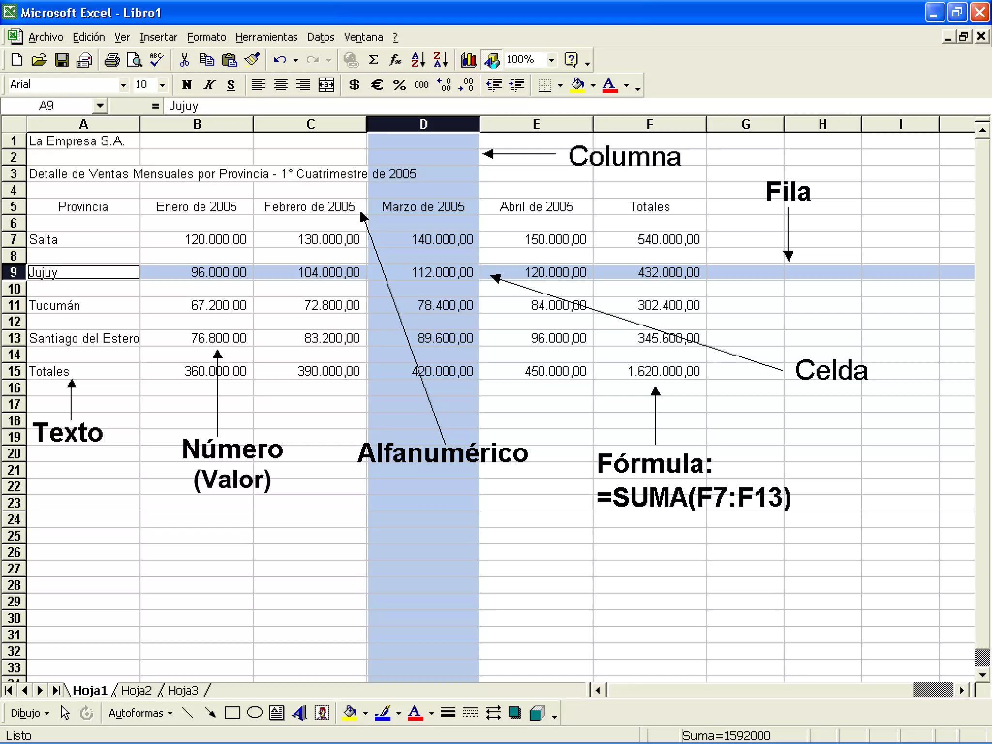This screenshot has height=744, width=992.
Task: Open the Chart Wizard icon
Action: (x=468, y=60)
